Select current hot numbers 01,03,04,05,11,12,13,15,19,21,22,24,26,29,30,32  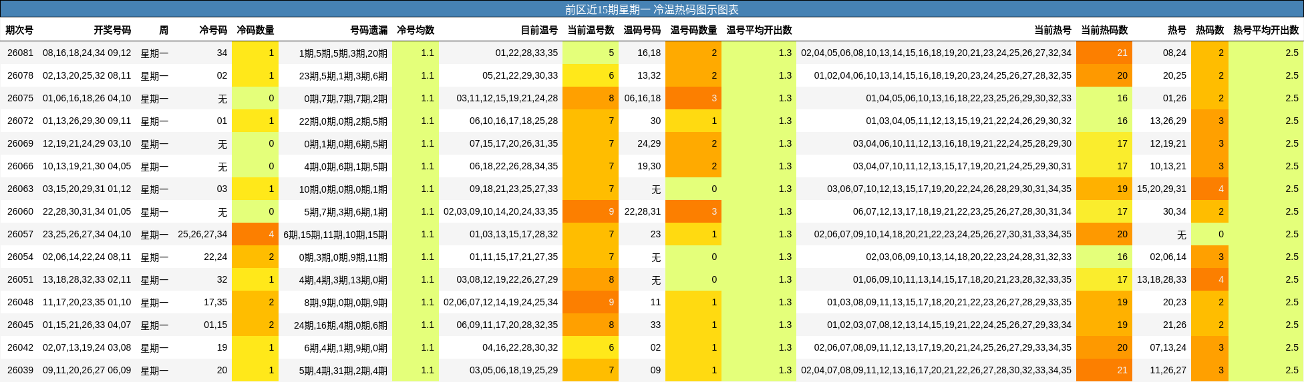point(969,121)
